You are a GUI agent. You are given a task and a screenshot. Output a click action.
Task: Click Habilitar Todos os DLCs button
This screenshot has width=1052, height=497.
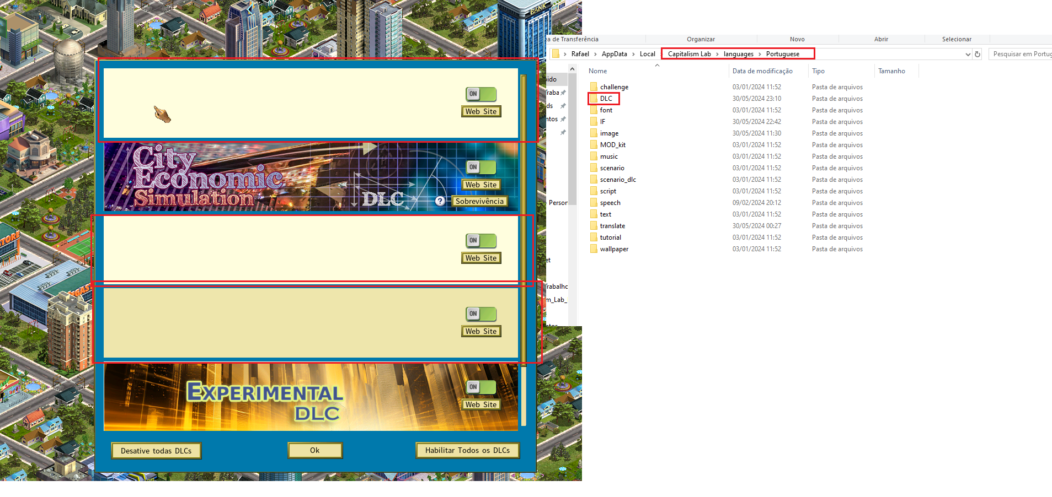[x=468, y=450]
